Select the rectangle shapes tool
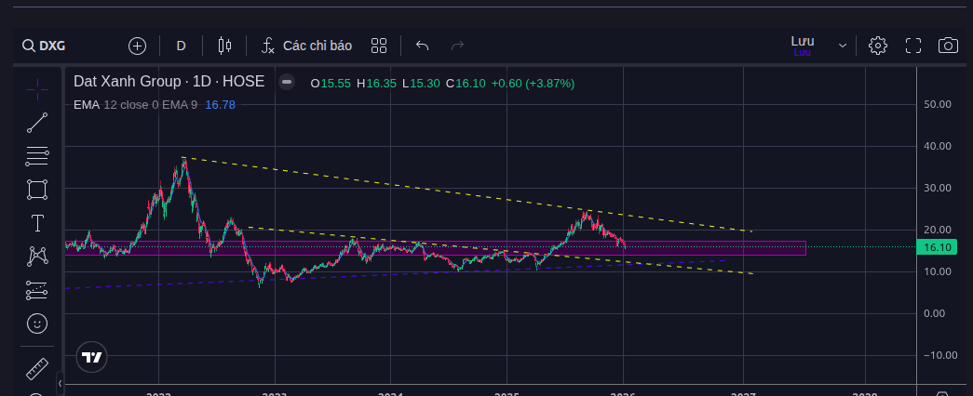This screenshot has width=973, height=396. click(x=37, y=190)
